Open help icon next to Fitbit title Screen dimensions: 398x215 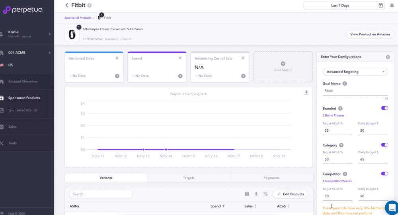tap(89, 5)
